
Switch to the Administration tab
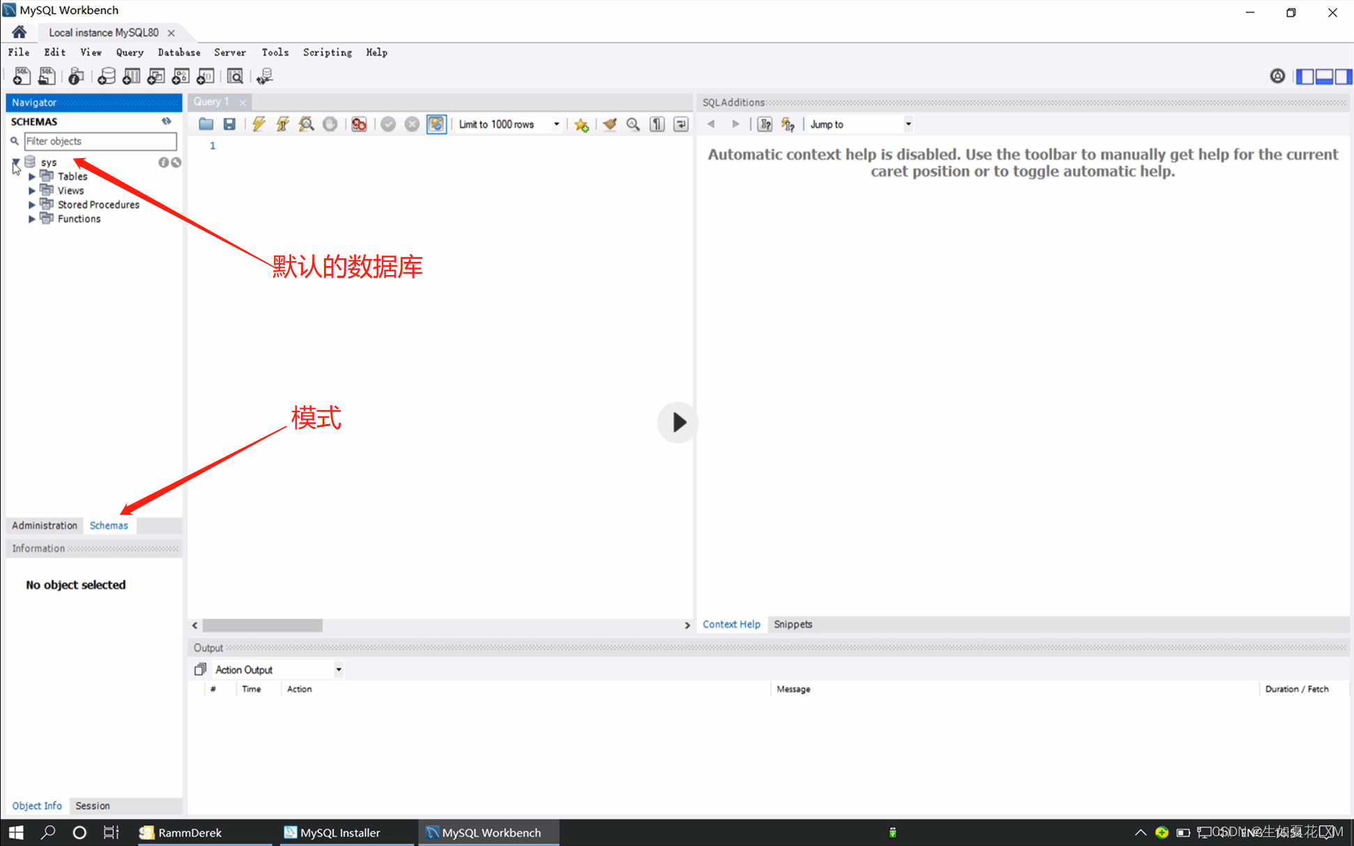point(43,525)
